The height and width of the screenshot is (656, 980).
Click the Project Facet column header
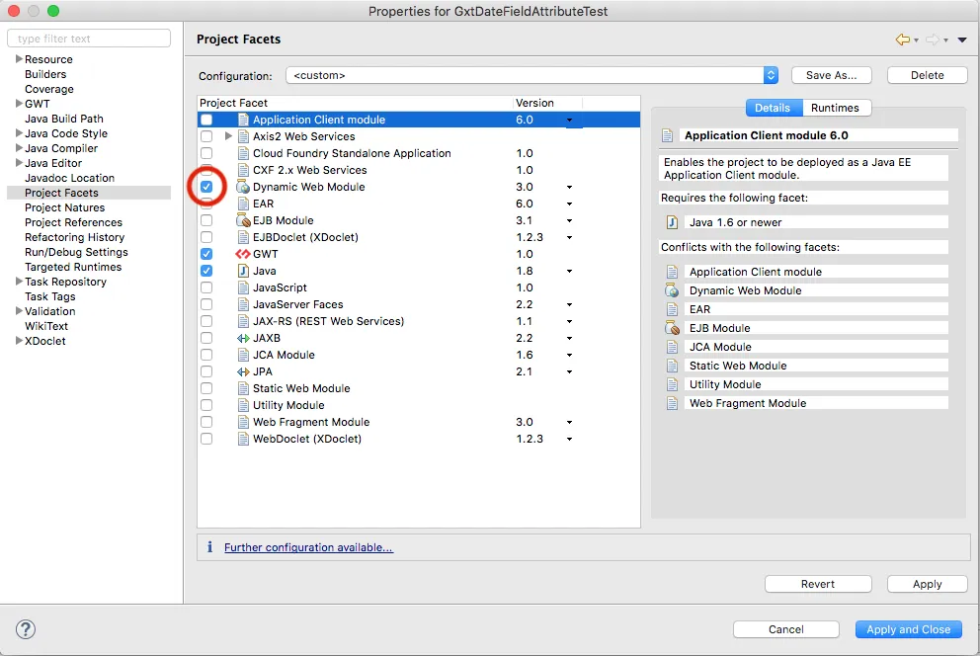coord(355,103)
